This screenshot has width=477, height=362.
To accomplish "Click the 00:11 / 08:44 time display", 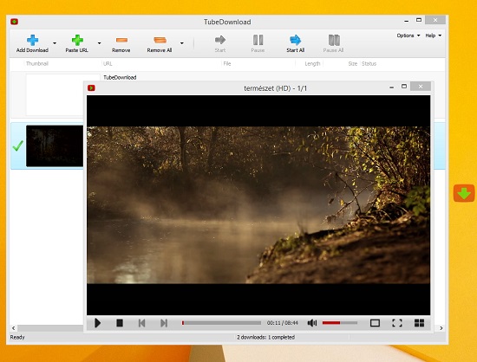I will click(283, 323).
